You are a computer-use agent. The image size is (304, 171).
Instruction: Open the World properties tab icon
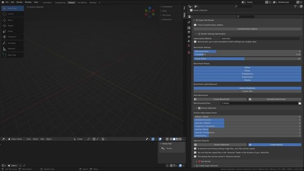tap(189, 46)
